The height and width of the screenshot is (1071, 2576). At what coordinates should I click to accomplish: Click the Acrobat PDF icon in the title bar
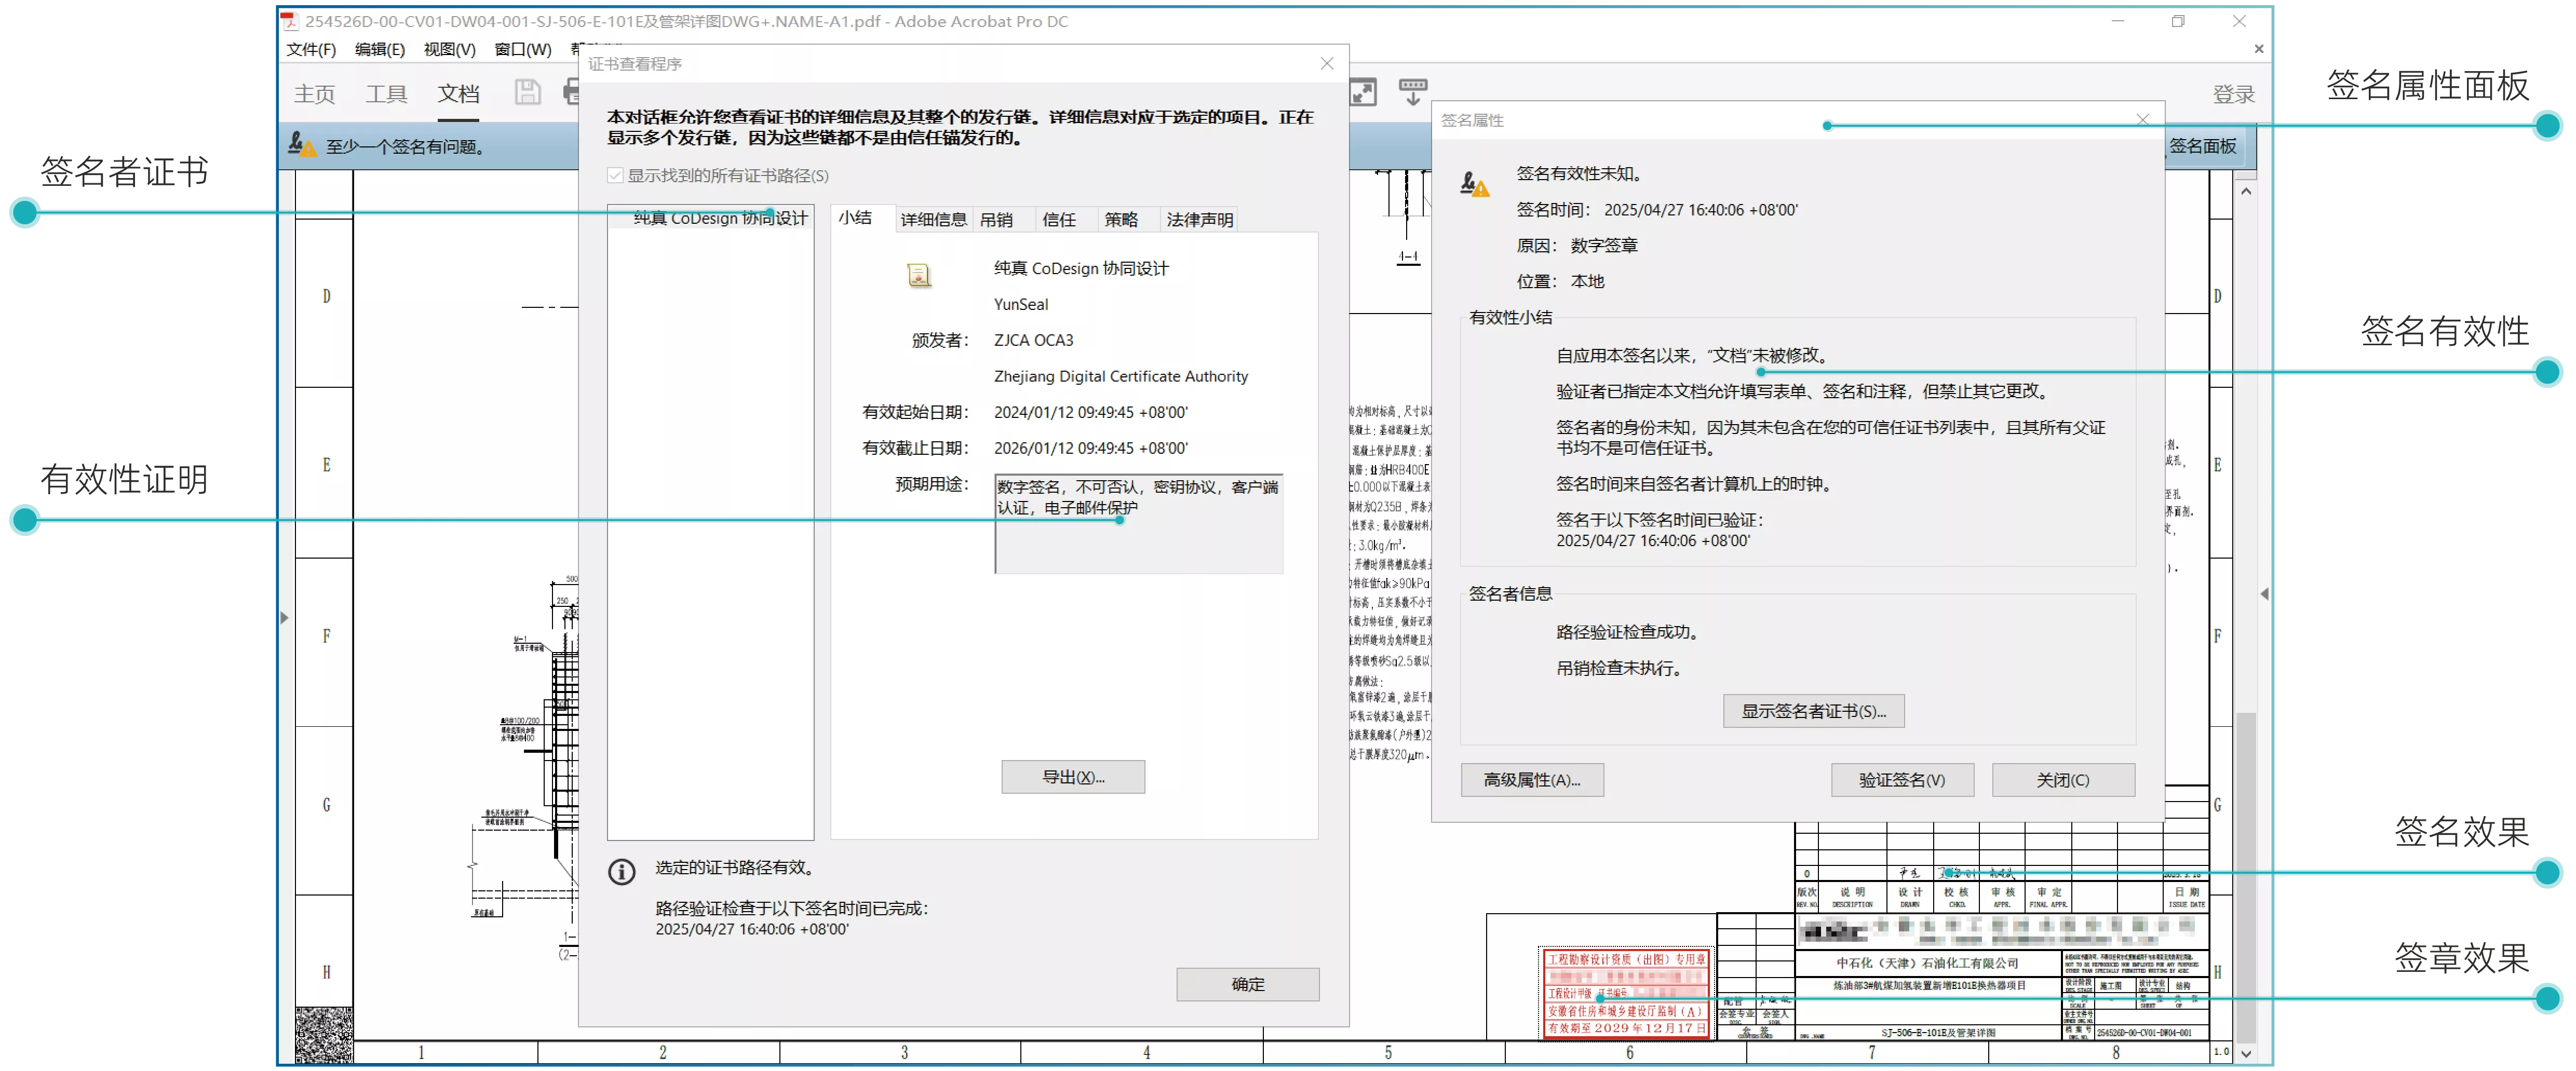pyautogui.click(x=289, y=21)
